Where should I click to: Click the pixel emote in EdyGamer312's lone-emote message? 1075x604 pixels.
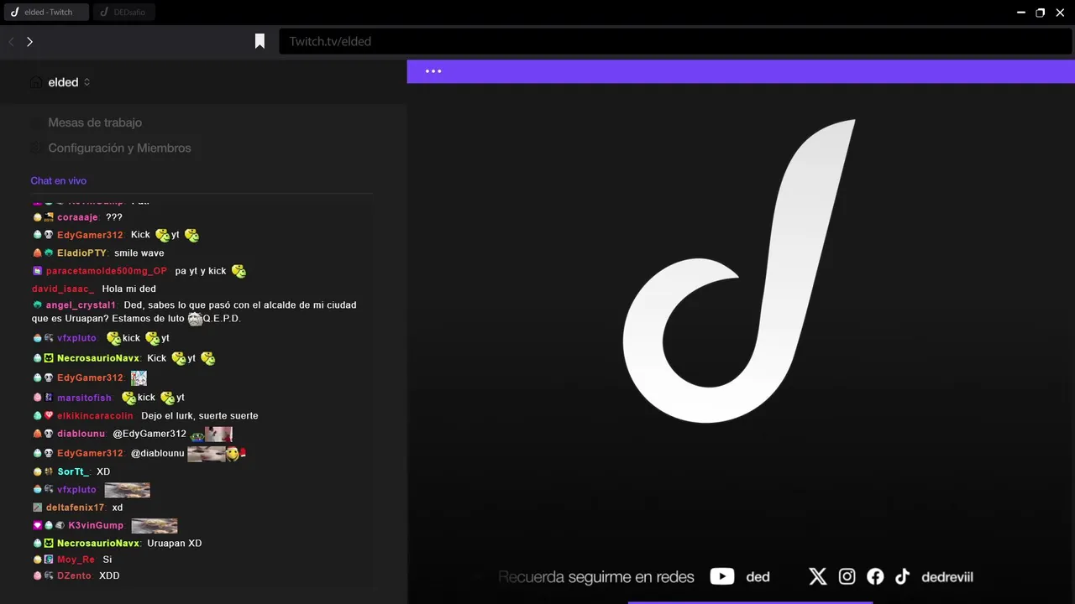(139, 378)
